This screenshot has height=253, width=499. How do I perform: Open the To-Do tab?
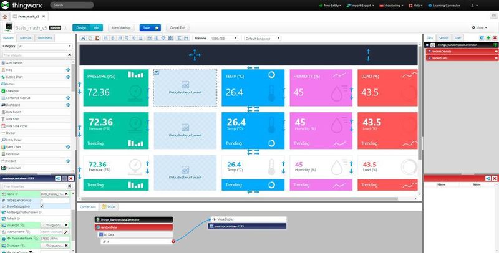(x=109, y=207)
